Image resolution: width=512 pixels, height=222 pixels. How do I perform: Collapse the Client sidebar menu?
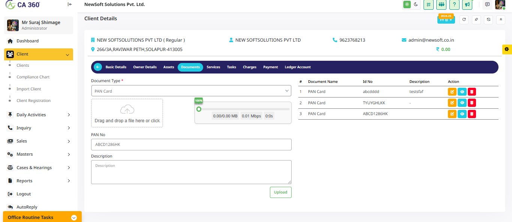click(39, 54)
